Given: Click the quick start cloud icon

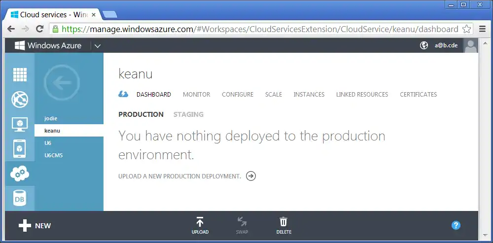Looking at the screenshot, I should click(123, 94).
